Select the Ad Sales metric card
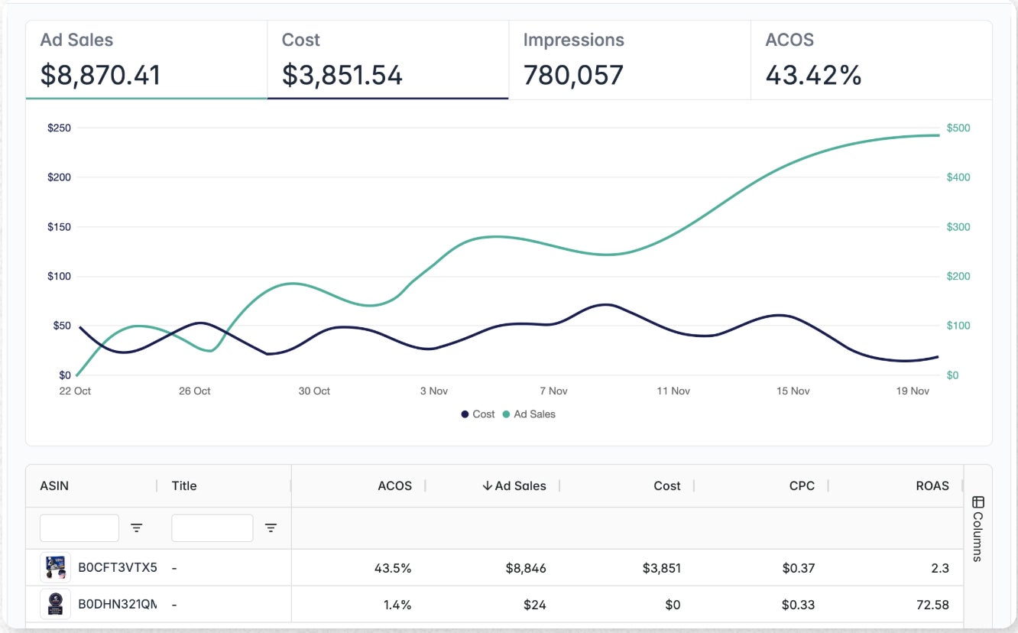Screen dimensions: 1018x633 pos(146,60)
